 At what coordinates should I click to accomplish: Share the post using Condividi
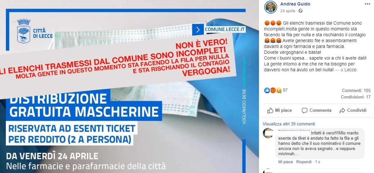[353, 110]
